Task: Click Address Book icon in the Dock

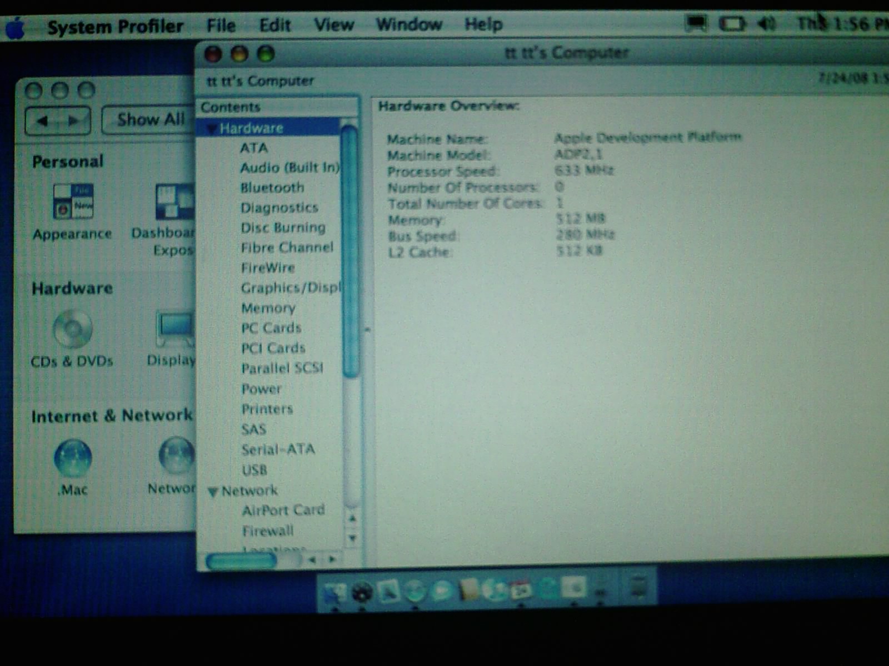Action: [x=468, y=590]
